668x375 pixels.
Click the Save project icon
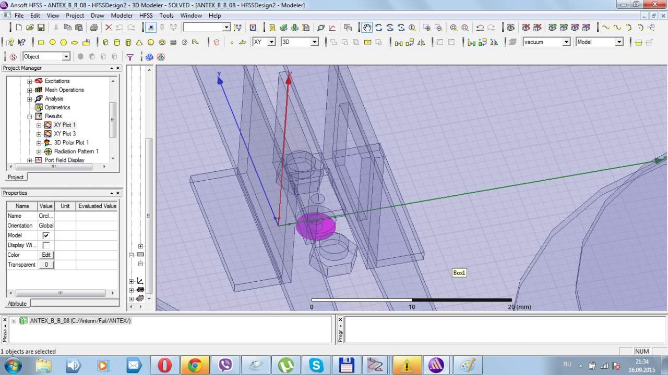(x=42, y=28)
